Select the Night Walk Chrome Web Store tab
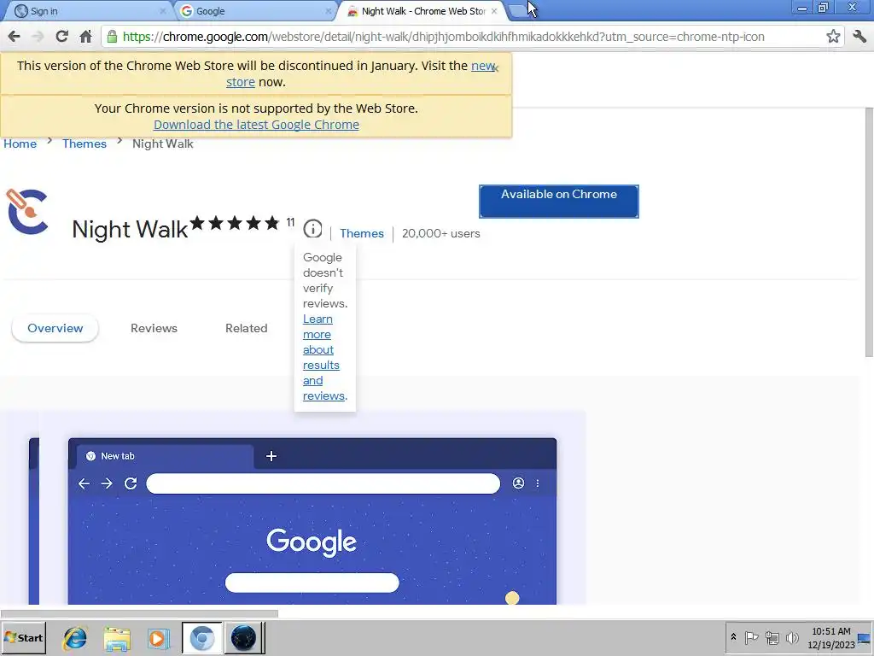874x656 pixels. point(421,11)
